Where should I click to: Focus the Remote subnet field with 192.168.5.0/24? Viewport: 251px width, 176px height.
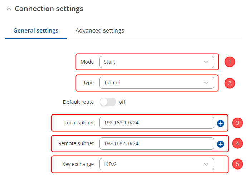point(156,143)
